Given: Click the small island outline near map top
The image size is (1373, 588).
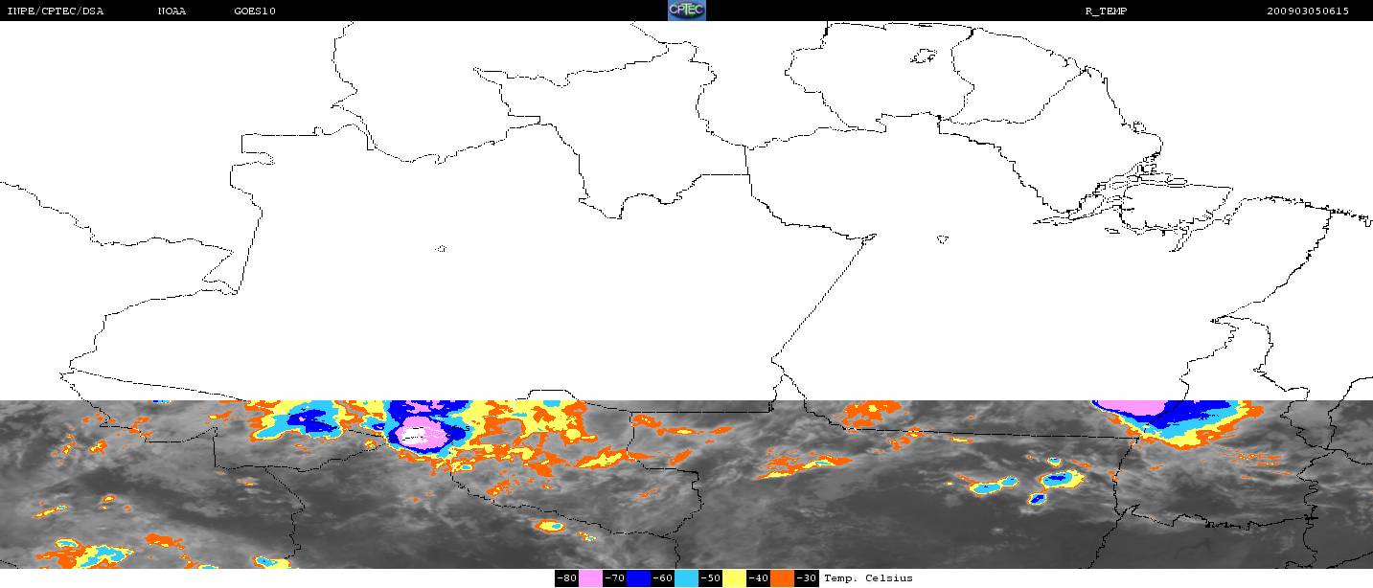Looking at the screenshot, I should pos(924,57).
